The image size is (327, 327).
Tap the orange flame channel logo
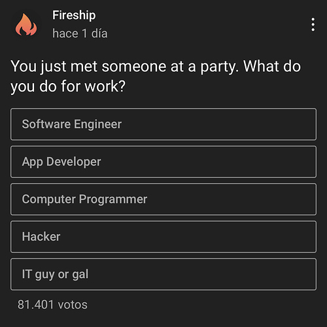click(26, 25)
